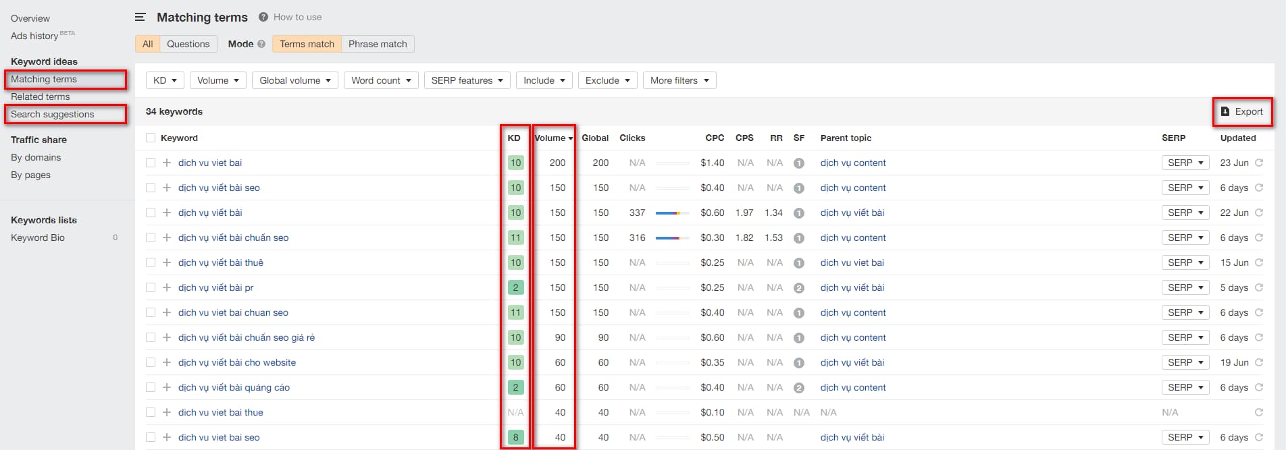Expand the SERP features filter
The width and height of the screenshot is (1286, 450).
467,80
